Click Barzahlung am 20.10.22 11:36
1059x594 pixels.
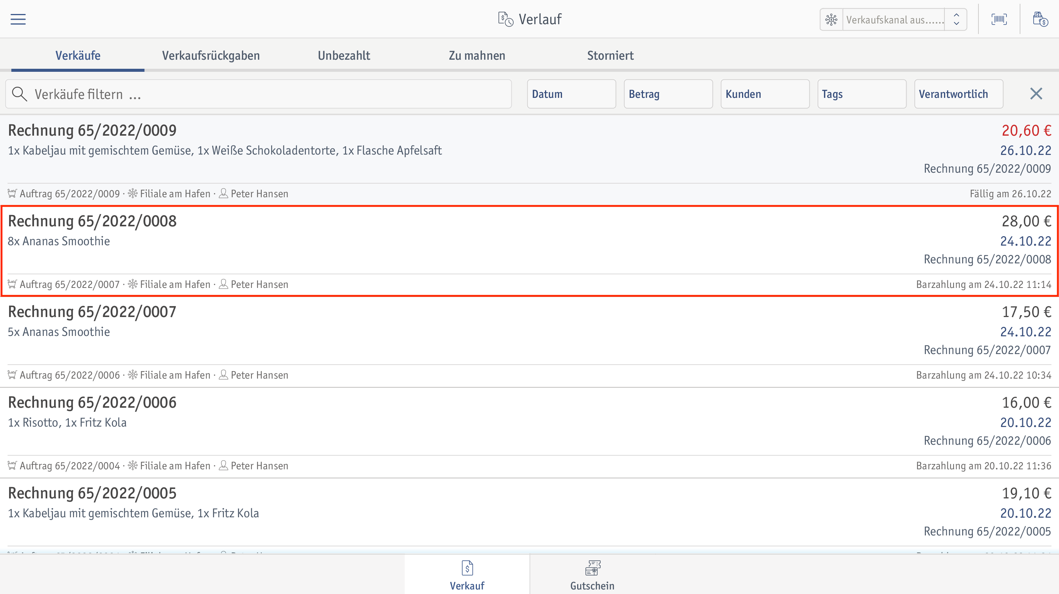click(x=984, y=466)
